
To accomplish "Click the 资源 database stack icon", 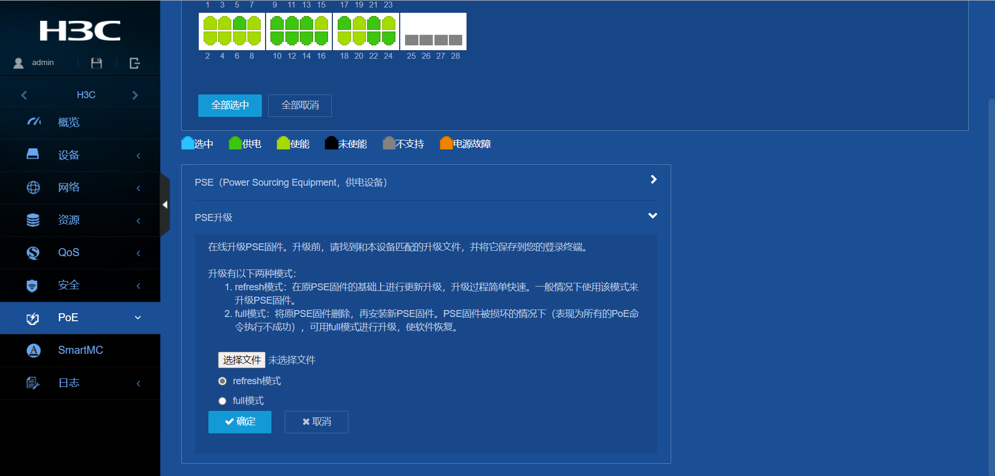I will coord(33,220).
